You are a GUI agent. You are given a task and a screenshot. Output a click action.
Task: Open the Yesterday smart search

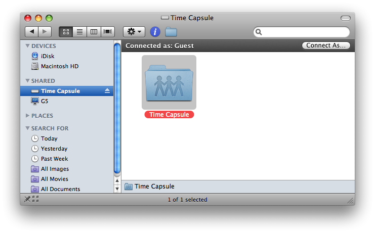tap(67, 149)
